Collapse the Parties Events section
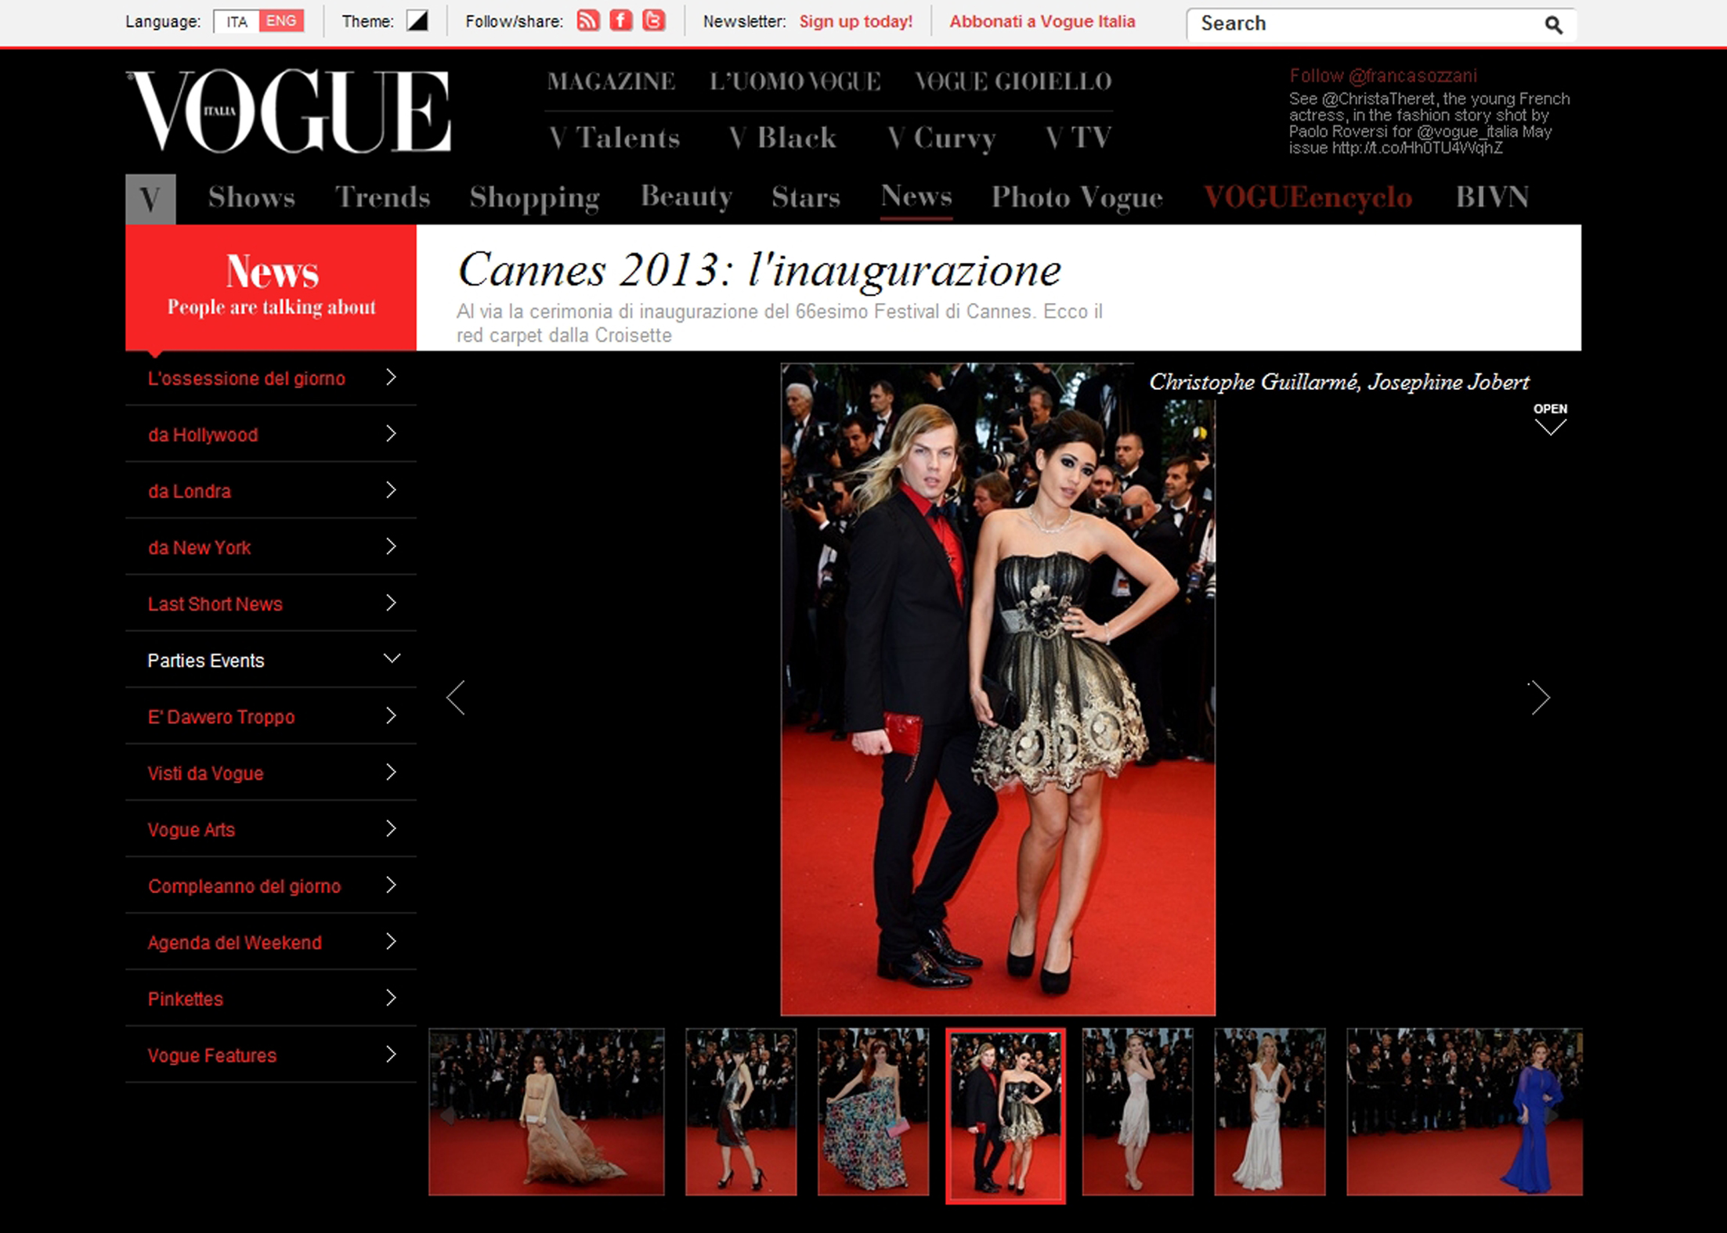Screen dimensions: 1727x1233 pyautogui.click(x=392, y=659)
